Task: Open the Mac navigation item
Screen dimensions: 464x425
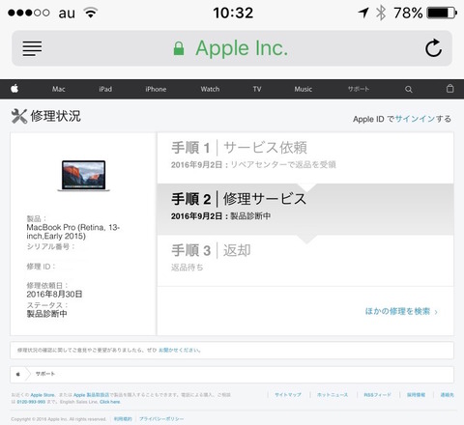Action: (x=59, y=89)
